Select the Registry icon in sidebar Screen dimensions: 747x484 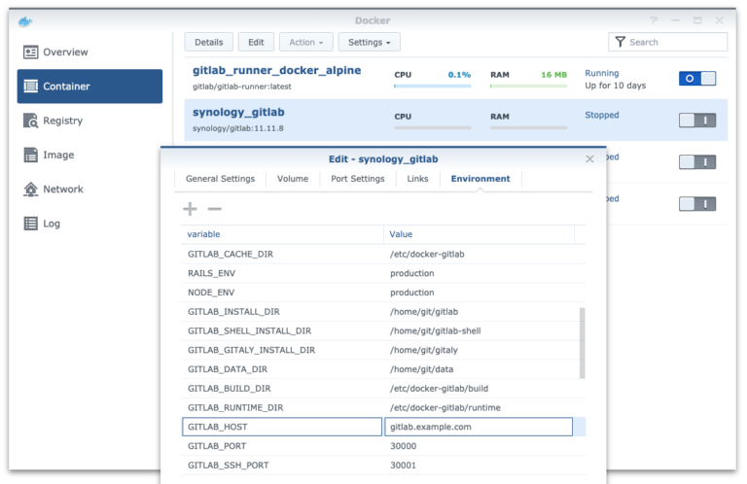31,121
